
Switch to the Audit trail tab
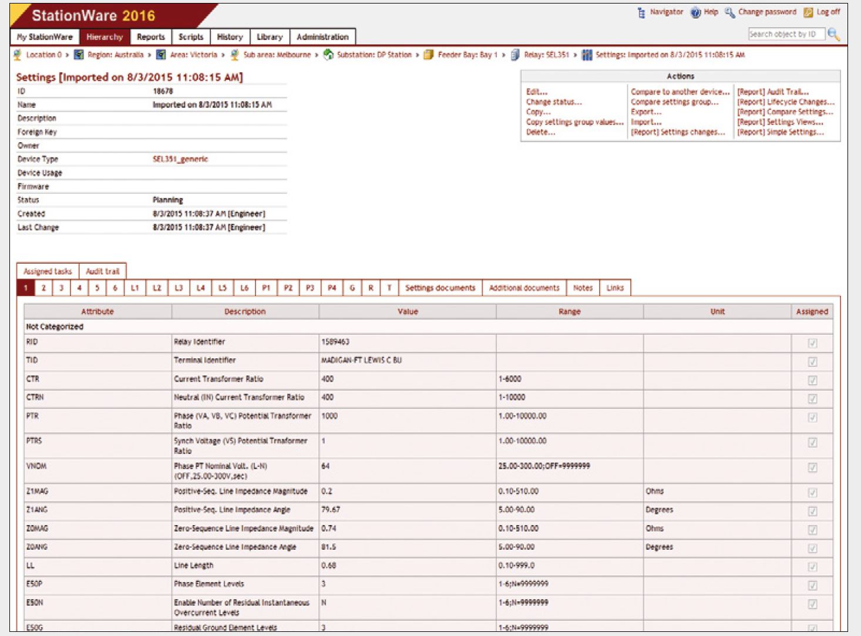103,271
